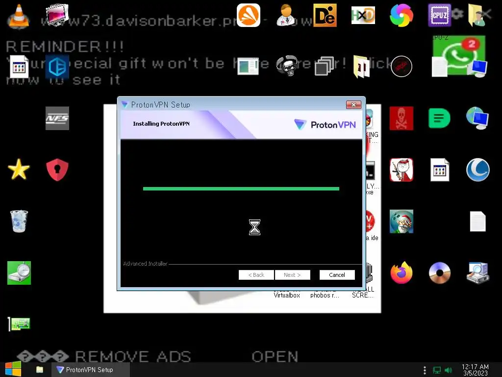Open the folder with person icon

click(x=477, y=15)
